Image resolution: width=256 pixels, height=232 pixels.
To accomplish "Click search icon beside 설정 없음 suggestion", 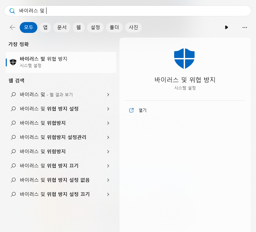I will (x=13, y=180).
